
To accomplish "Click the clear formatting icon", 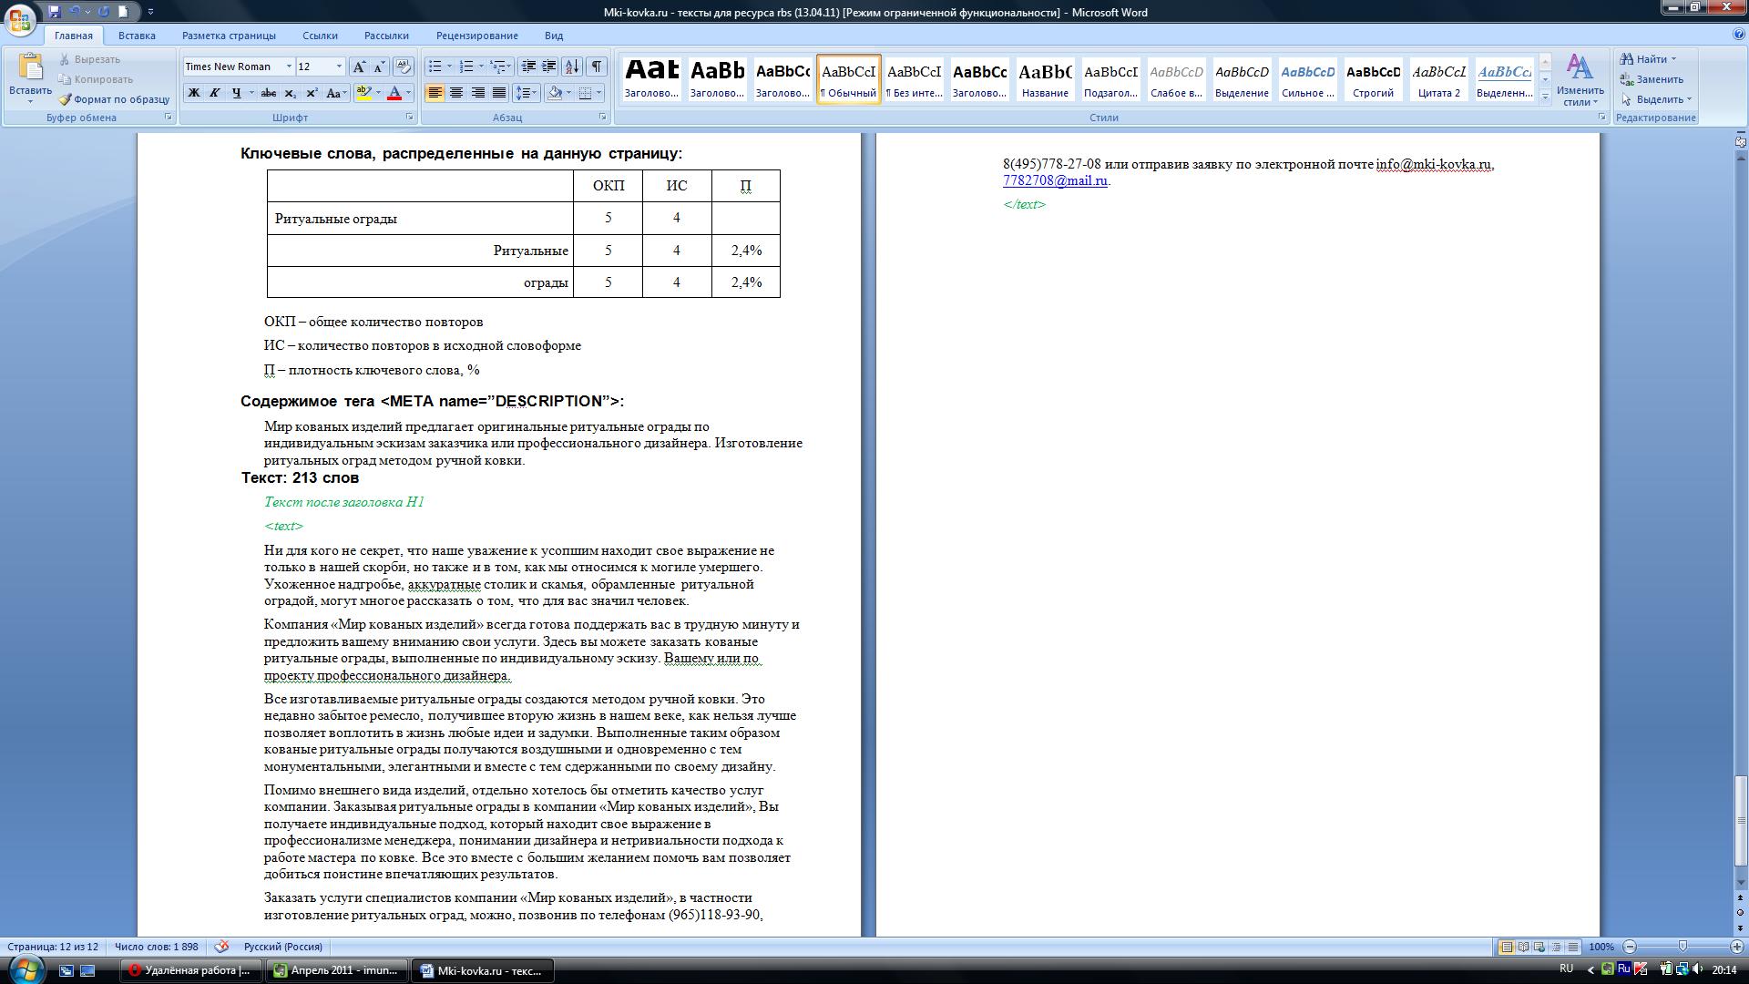I will click(404, 67).
